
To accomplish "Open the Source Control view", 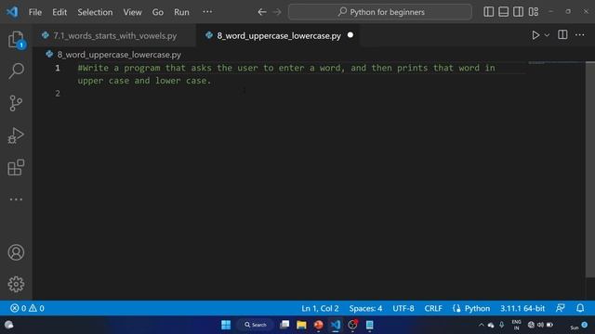I will [16, 103].
